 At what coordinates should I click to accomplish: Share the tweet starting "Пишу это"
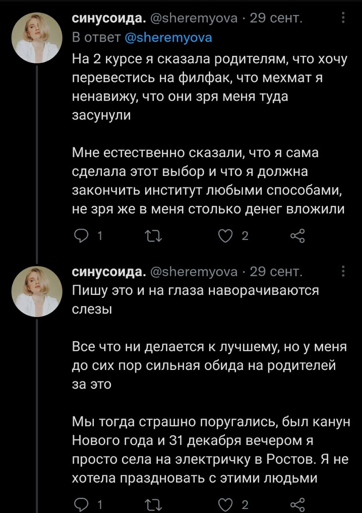point(297,504)
